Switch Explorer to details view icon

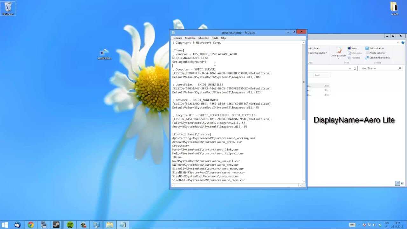[x=397, y=184]
